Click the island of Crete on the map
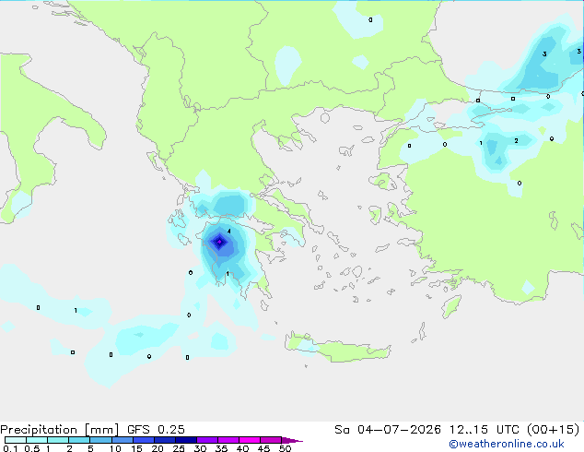Screen dimensions: 584x452 click(337, 349)
